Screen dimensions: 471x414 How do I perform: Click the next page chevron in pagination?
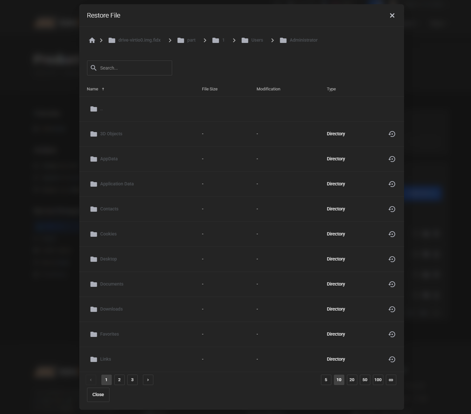148,380
